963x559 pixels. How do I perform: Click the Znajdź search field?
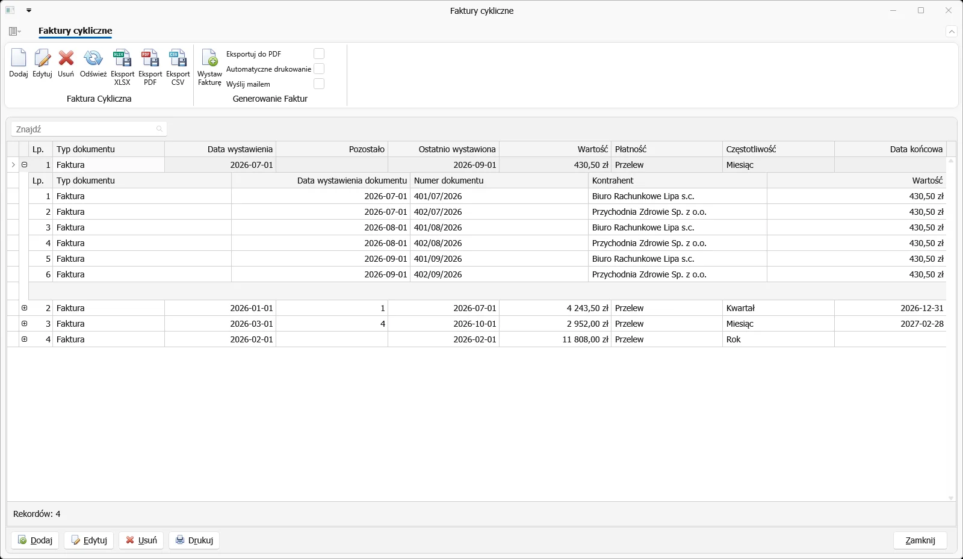tap(89, 129)
